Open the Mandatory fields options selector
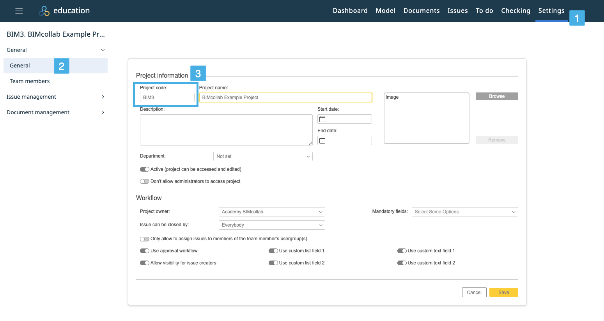The image size is (604, 321). [x=465, y=212]
